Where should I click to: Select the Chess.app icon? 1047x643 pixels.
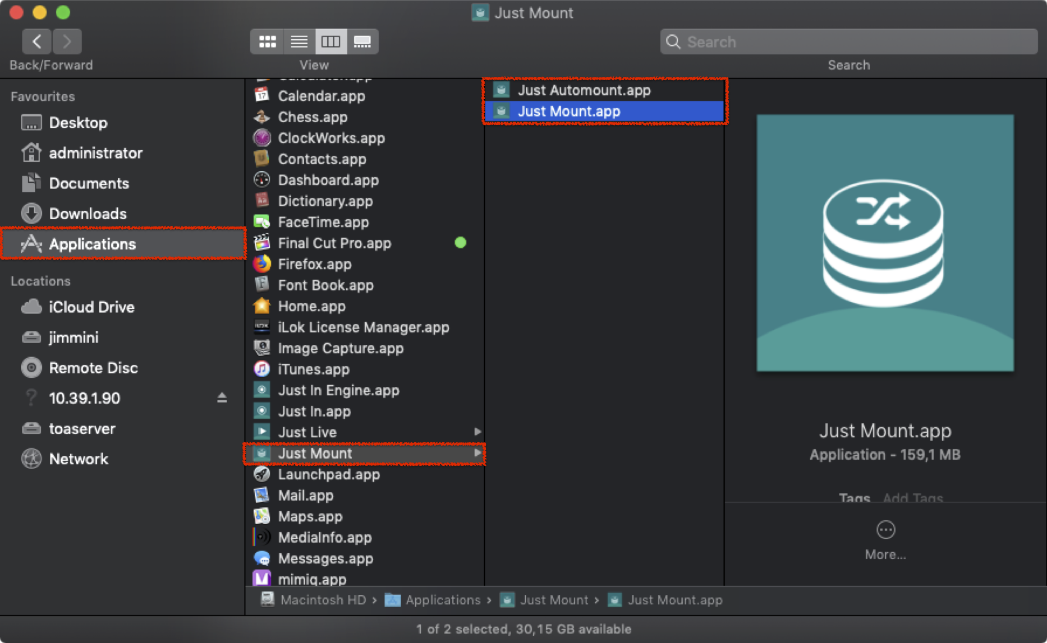(261, 117)
